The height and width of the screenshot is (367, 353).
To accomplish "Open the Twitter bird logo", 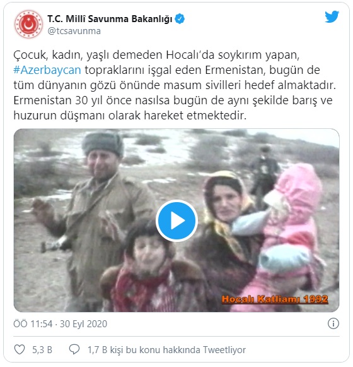I will tap(332, 16).
